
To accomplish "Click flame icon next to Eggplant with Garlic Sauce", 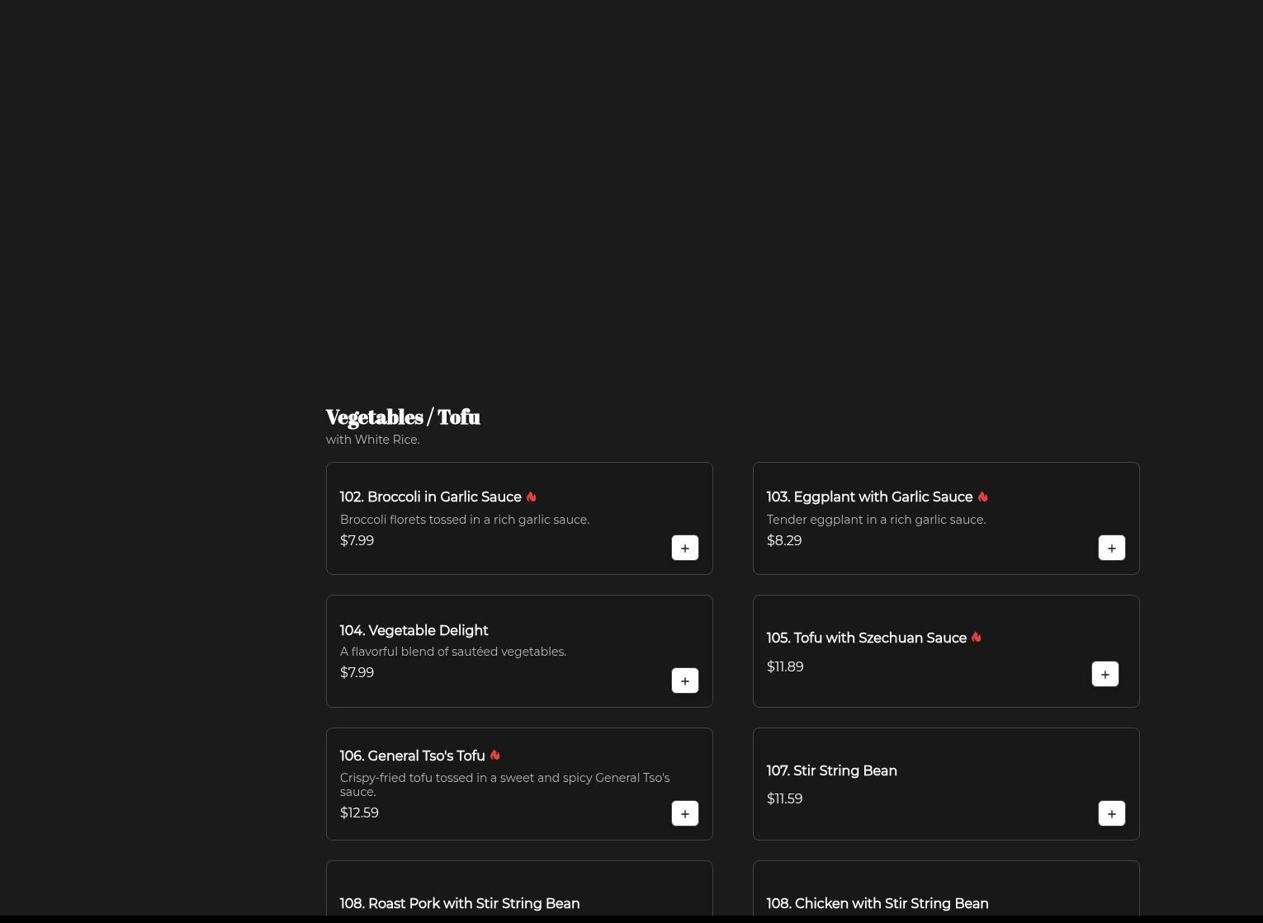I will point(982,497).
